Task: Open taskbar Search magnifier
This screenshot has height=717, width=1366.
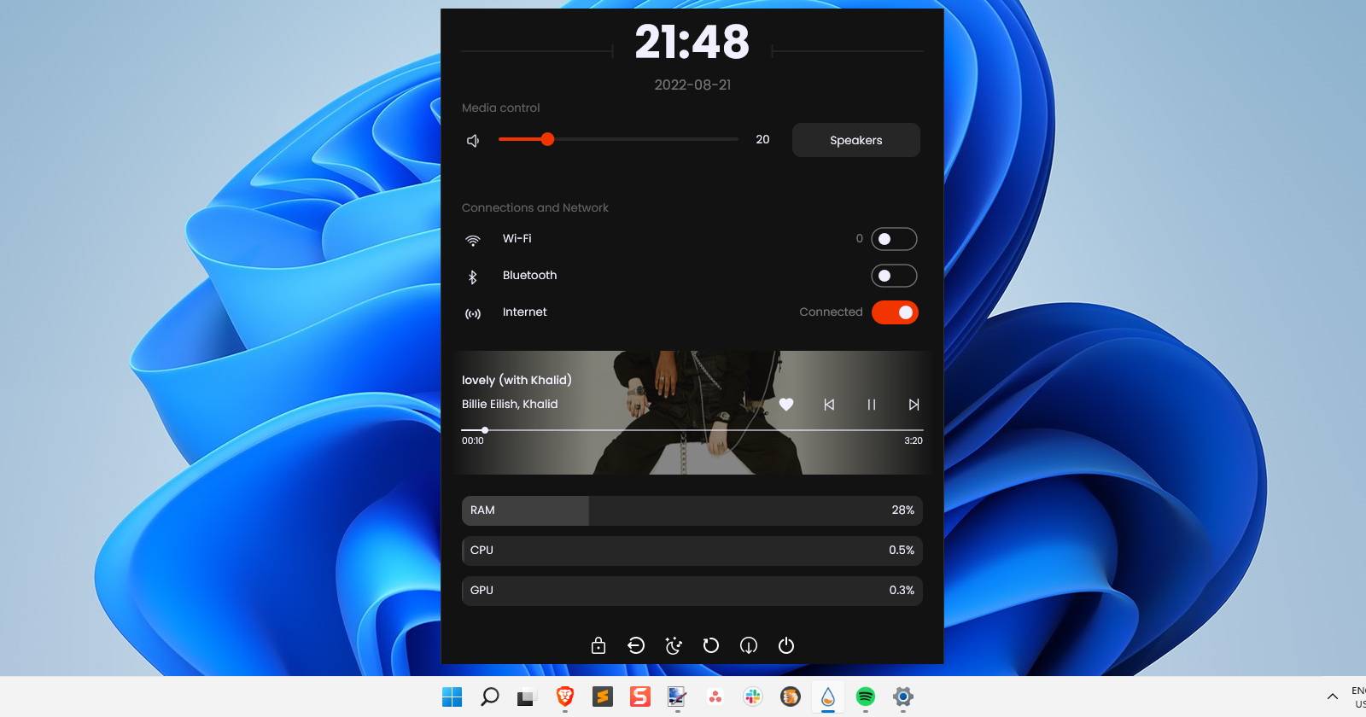Action: 490,697
